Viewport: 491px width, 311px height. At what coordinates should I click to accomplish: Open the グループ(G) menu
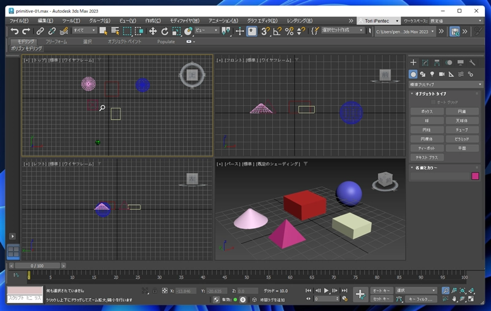coord(99,21)
